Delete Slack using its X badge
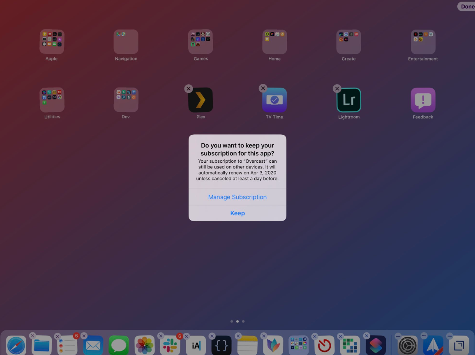The width and height of the screenshot is (475, 355). 161,336
